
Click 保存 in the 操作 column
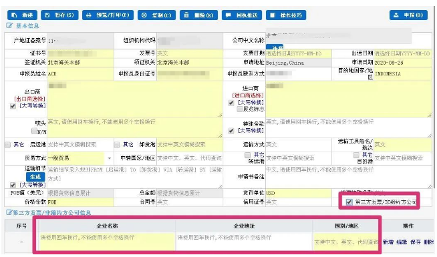point(415,242)
